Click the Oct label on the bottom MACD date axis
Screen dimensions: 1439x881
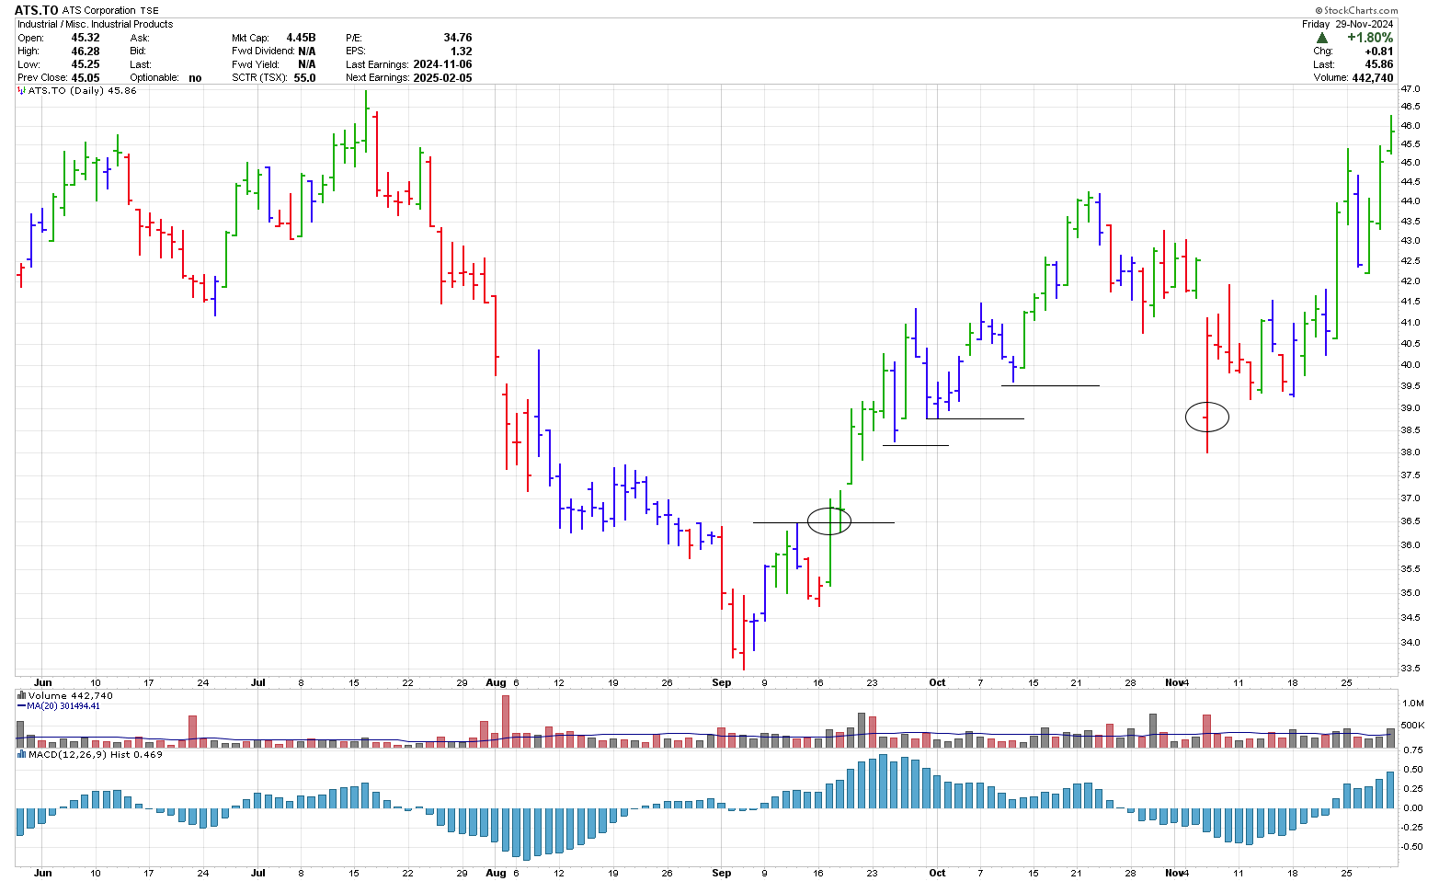click(x=937, y=873)
